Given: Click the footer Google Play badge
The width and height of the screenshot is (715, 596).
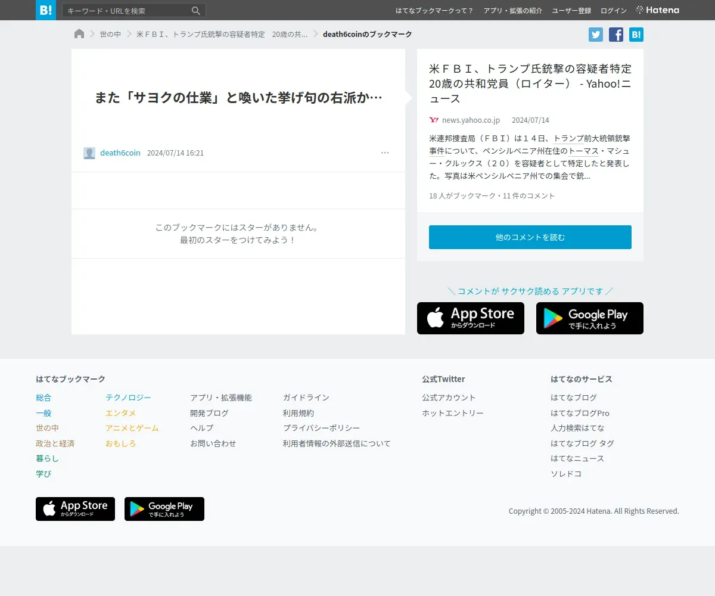Looking at the screenshot, I should coord(164,509).
